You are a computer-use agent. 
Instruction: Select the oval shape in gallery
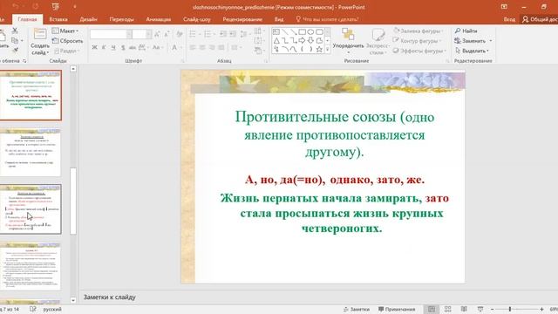(x=310, y=32)
